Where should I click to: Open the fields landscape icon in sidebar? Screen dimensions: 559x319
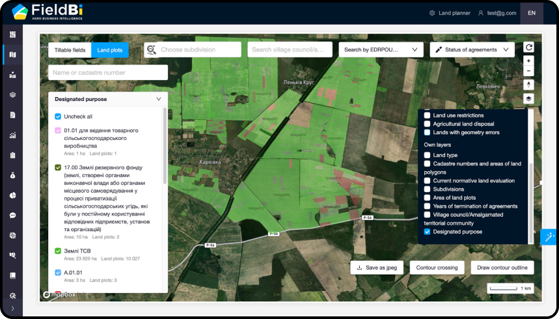[13, 75]
